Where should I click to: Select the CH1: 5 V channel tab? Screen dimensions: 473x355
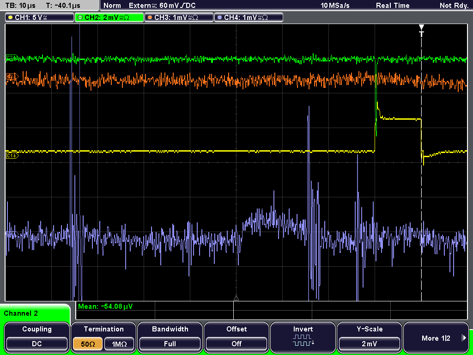(x=40, y=18)
